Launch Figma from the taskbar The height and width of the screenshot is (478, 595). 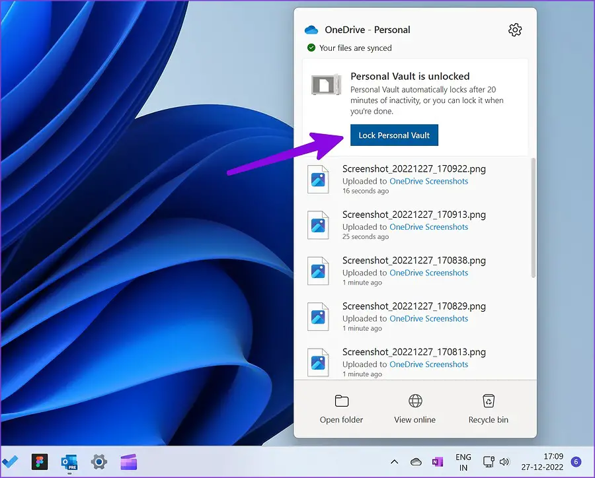[x=40, y=461]
